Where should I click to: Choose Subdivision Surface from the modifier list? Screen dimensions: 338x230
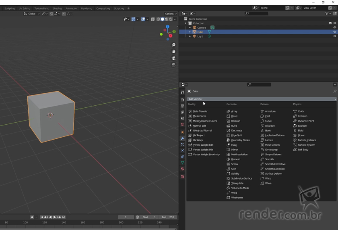(241, 178)
